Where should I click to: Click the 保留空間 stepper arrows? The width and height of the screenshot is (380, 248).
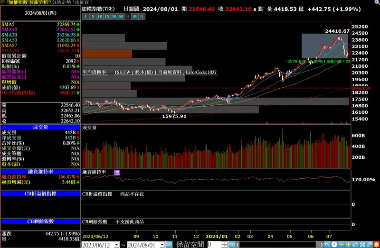(225, 245)
